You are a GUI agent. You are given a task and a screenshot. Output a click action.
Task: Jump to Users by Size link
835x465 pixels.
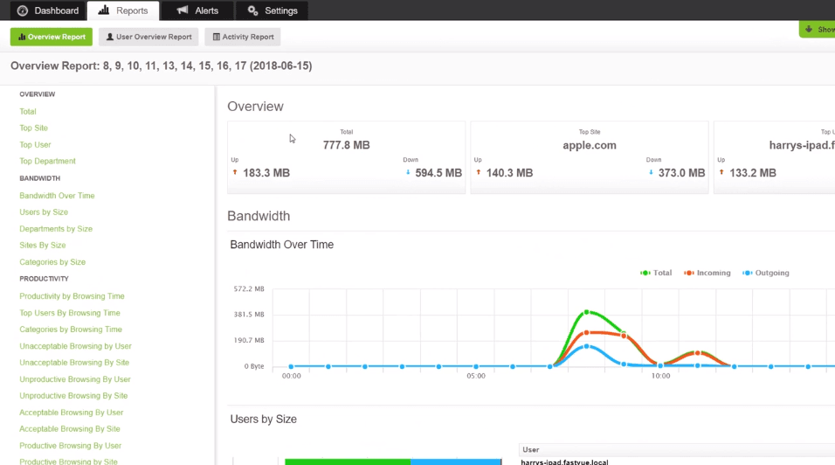[x=44, y=212]
